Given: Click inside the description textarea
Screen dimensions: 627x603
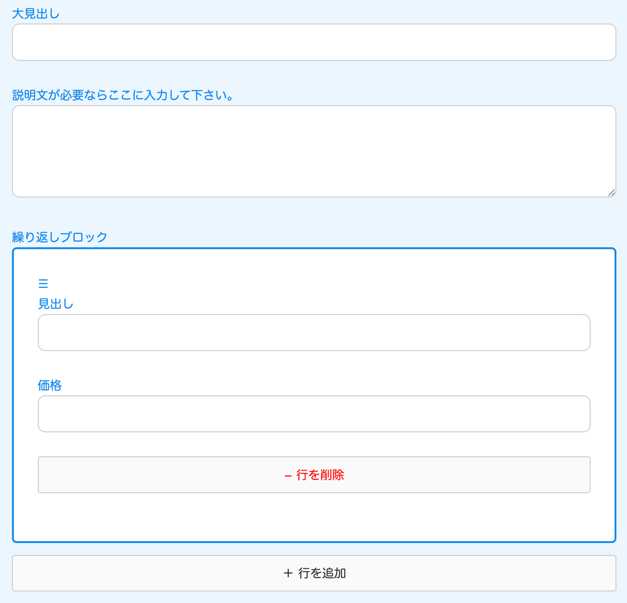Looking at the screenshot, I should pos(314,151).
